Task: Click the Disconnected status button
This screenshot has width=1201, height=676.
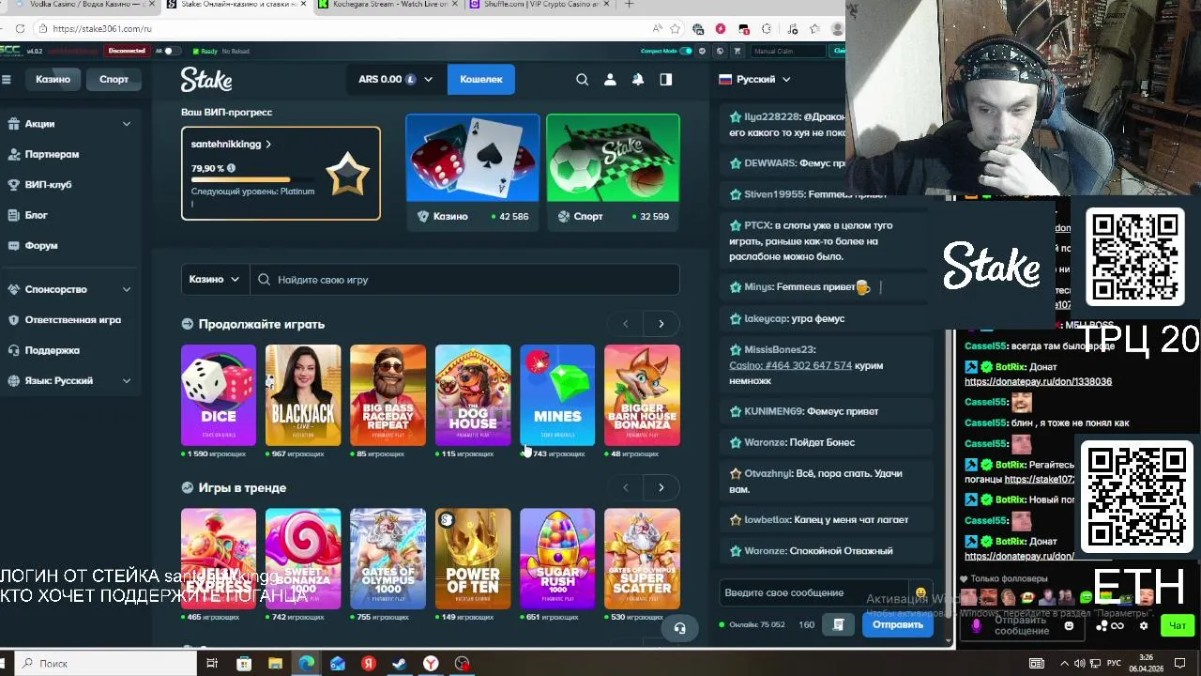Action: click(127, 51)
